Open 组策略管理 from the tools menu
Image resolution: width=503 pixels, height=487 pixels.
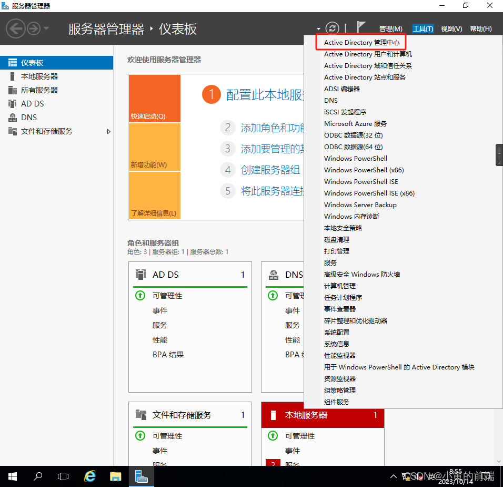tap(340, 391)
